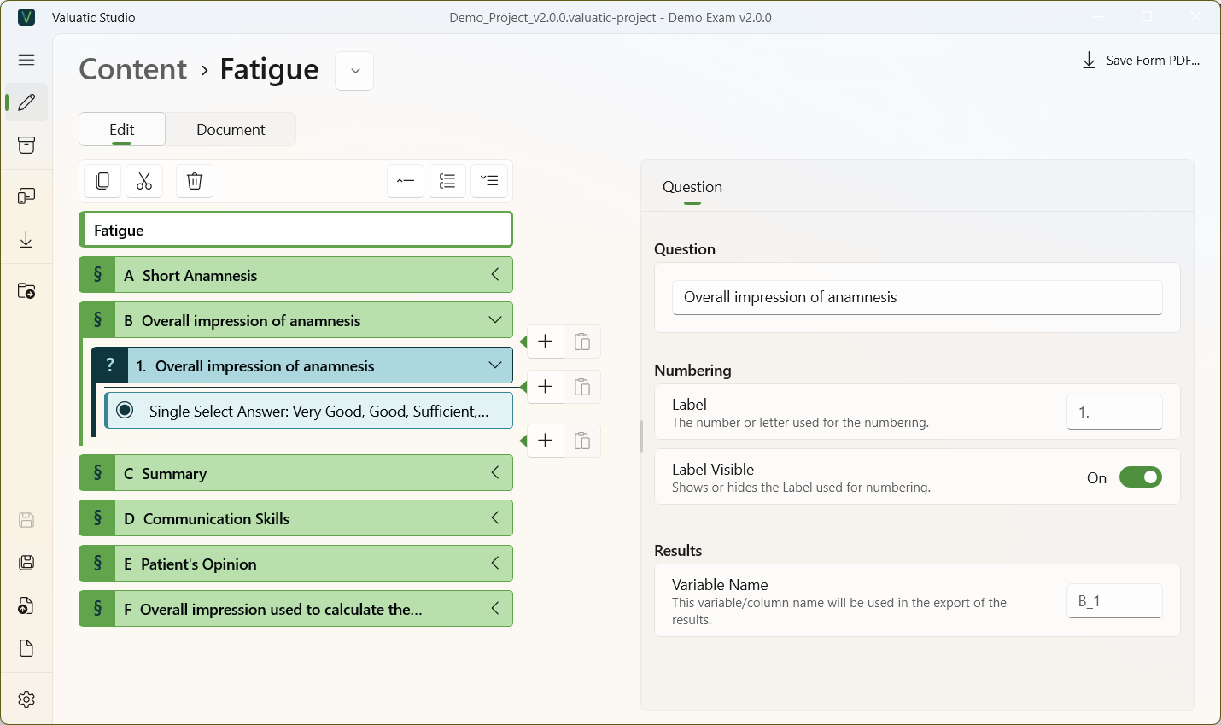Click the document upload sidebar icon
Viewport: 1221px width, 725px height.
26,605
